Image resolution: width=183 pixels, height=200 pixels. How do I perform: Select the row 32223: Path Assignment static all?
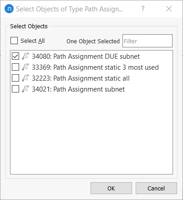pyautogui.click(x=91, y=78)
